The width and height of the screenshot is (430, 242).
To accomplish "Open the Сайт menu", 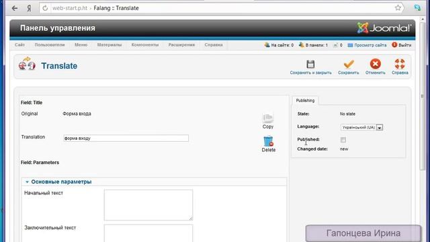I will point(19,45).
